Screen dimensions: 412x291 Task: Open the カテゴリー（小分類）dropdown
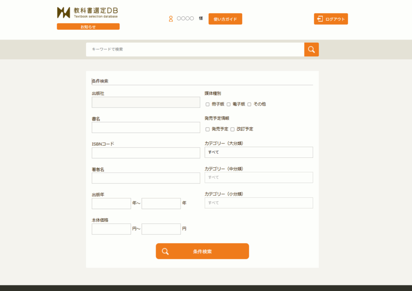[x=259, y=203]
